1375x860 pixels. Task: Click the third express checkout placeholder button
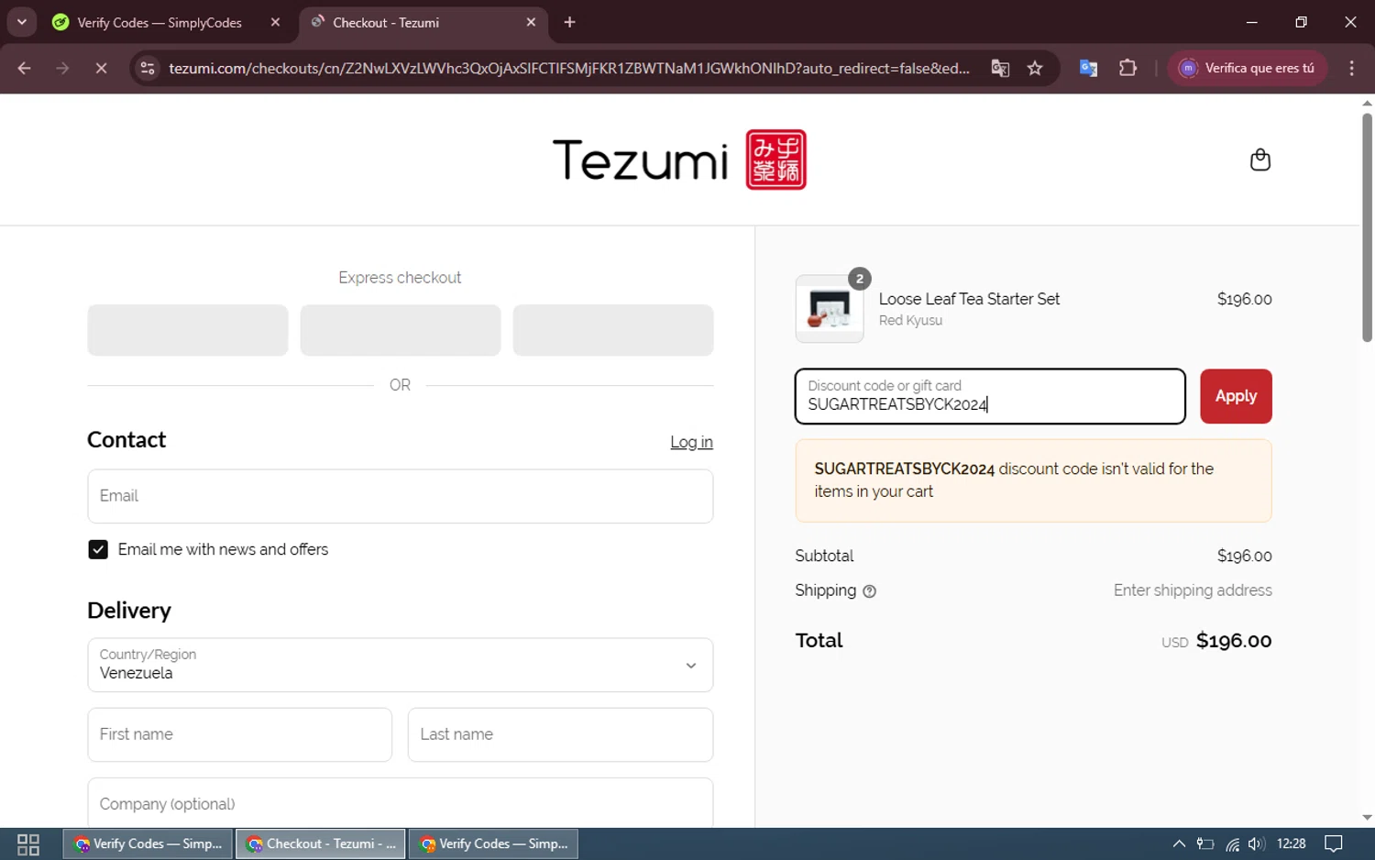pyautogui.click(x=613, y=330)
